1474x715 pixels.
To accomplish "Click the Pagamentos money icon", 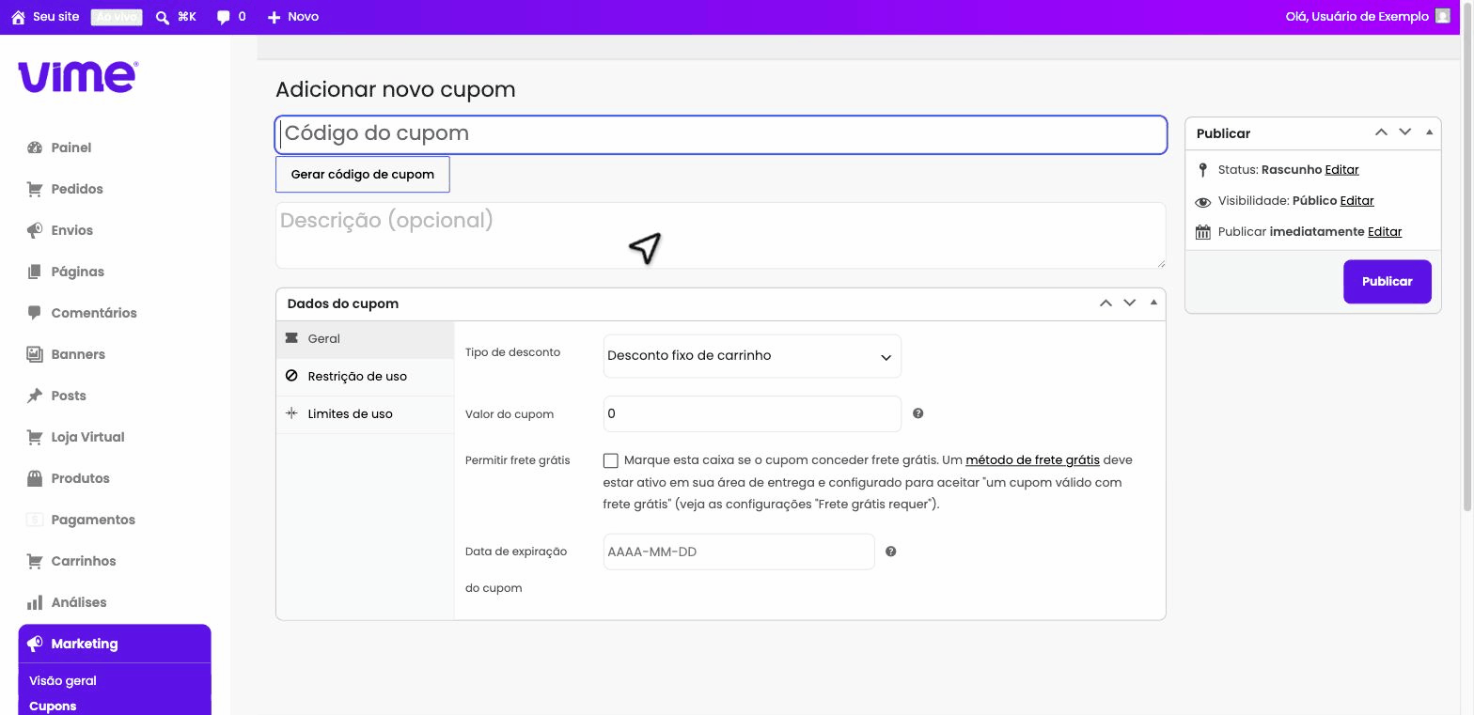I will tap(35, 520).
